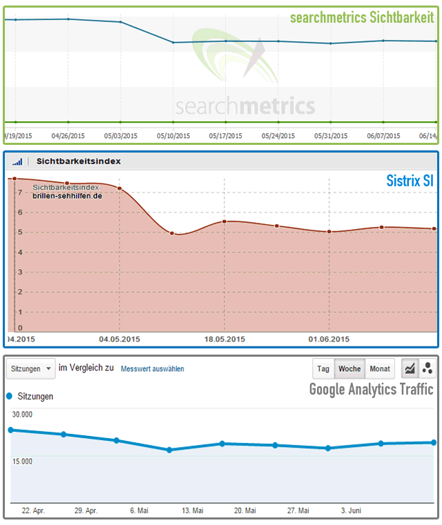Select the motion chart dots icon
The width and height of the screenshot is (442, 525).
click(x=427, y=368)
